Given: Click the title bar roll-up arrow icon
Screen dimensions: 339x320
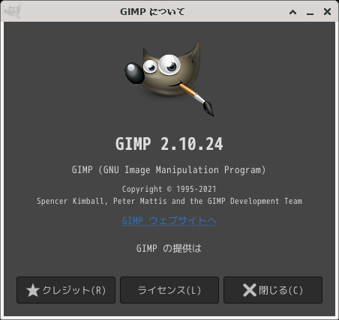Looking at the screenshot, I should point(293,12).
